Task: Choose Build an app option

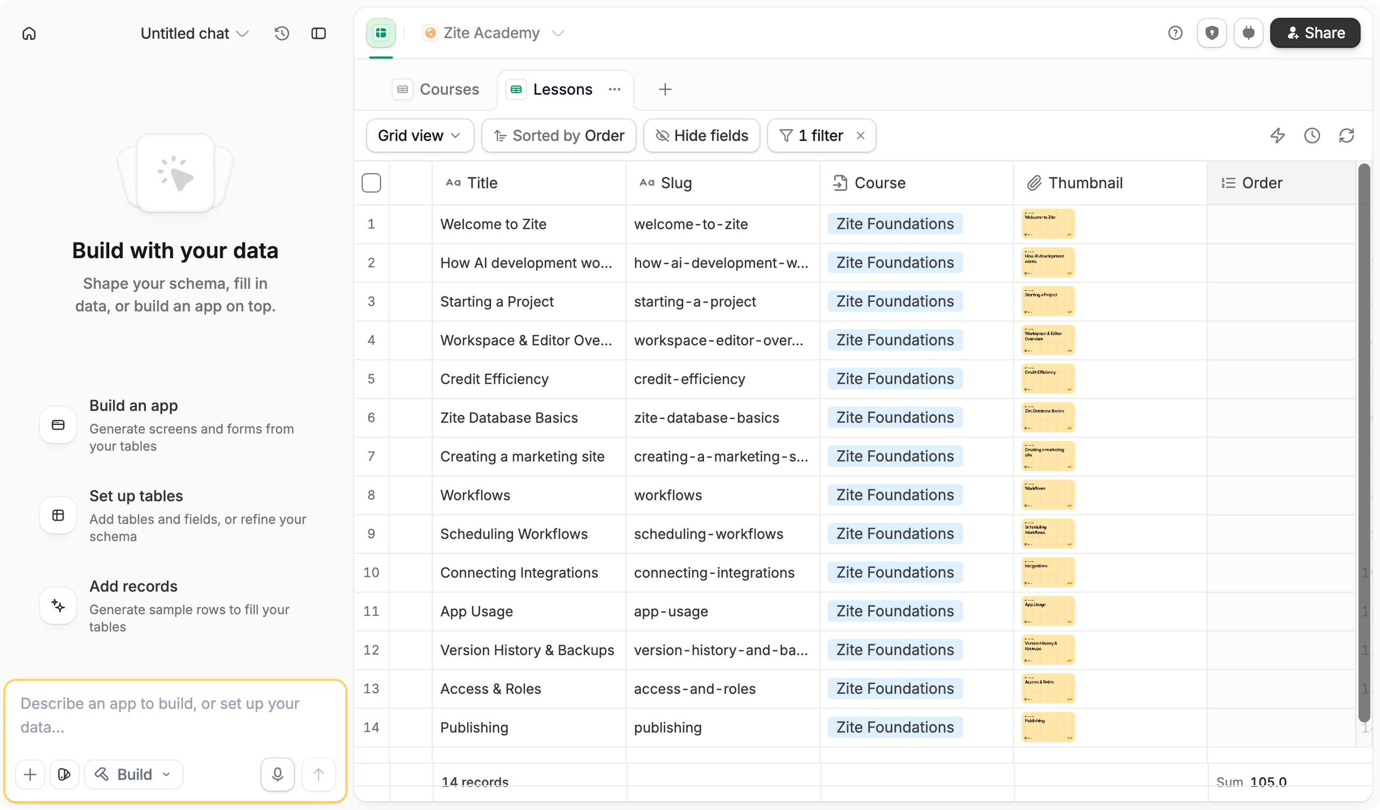Action: point(175,425)
